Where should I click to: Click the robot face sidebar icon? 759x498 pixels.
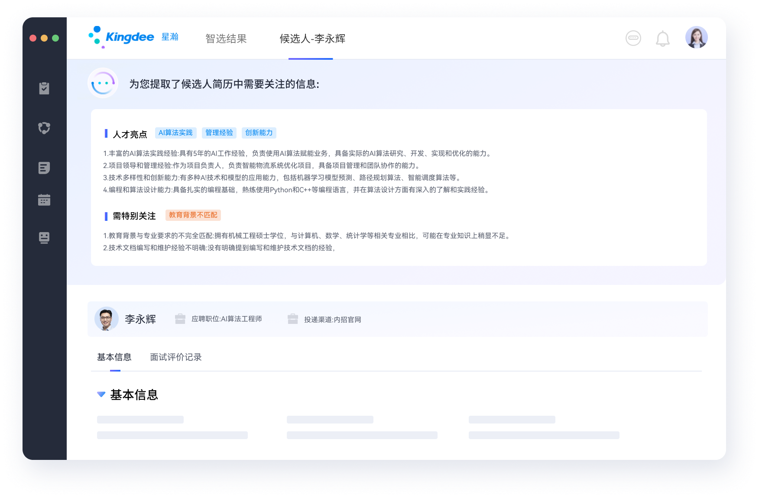(44, 238)
